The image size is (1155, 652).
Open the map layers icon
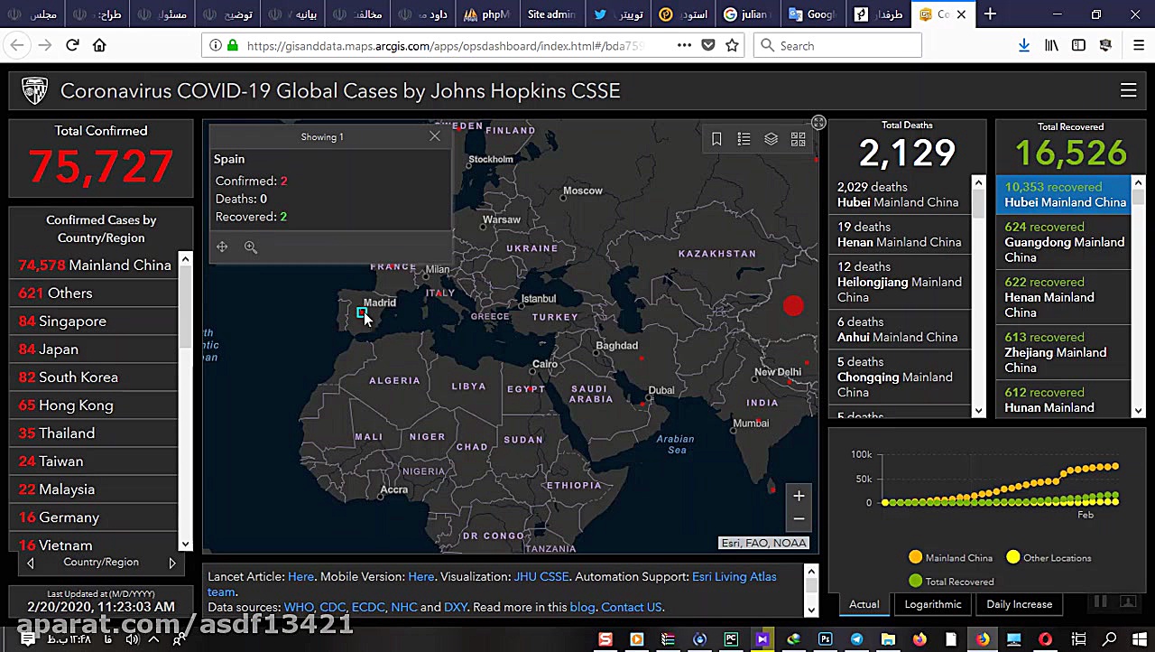pos(771,139)
